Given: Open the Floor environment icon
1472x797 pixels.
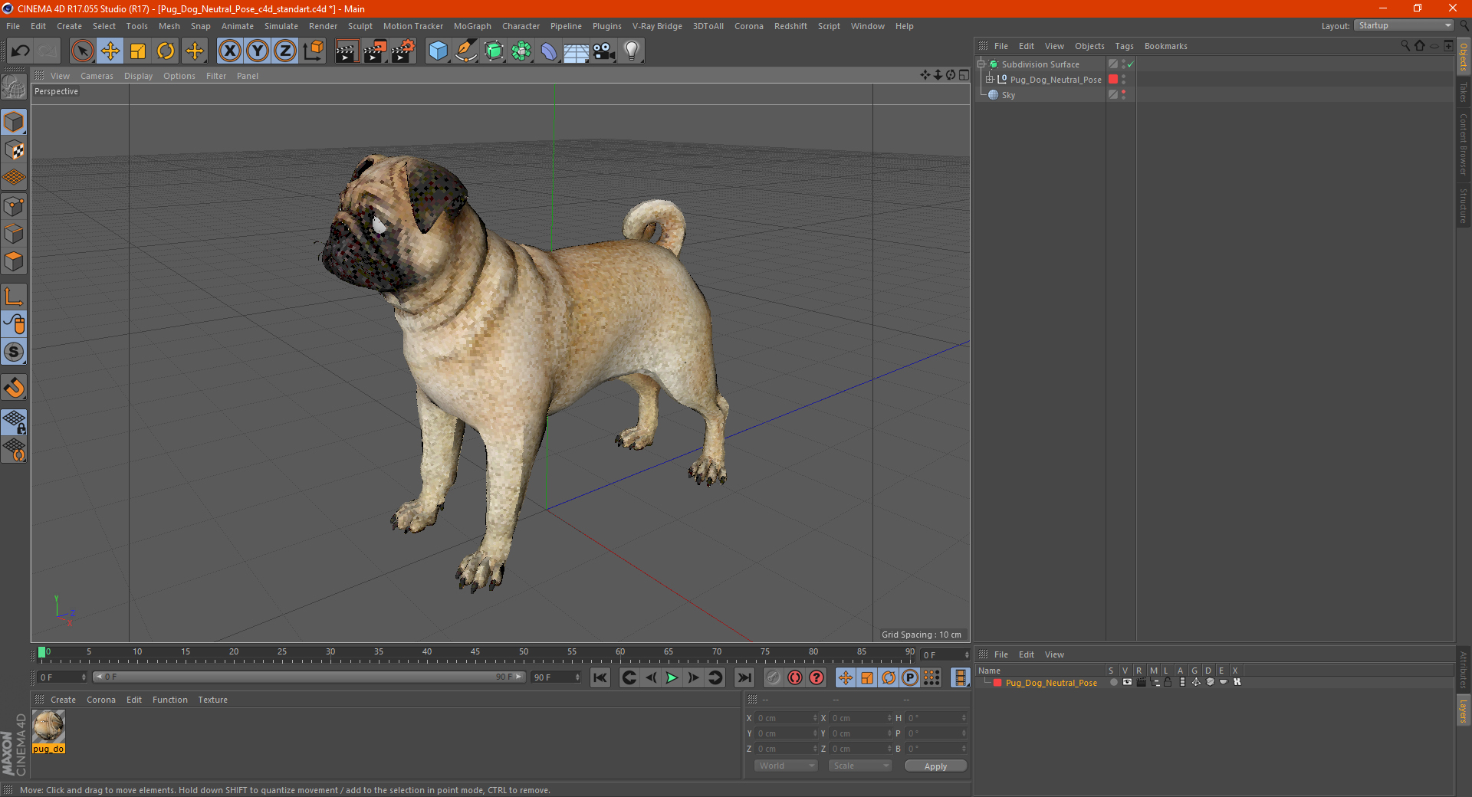Looking at the screenshot, I should click(577, 51).
